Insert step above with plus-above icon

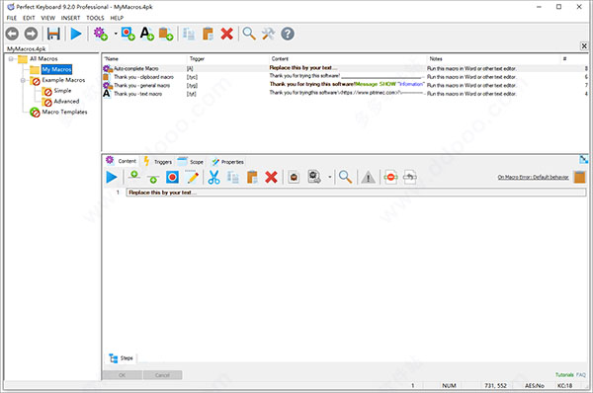tap(133, 176)
